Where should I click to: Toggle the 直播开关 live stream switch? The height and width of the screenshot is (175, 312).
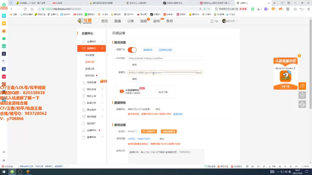(x=132, y=50)
